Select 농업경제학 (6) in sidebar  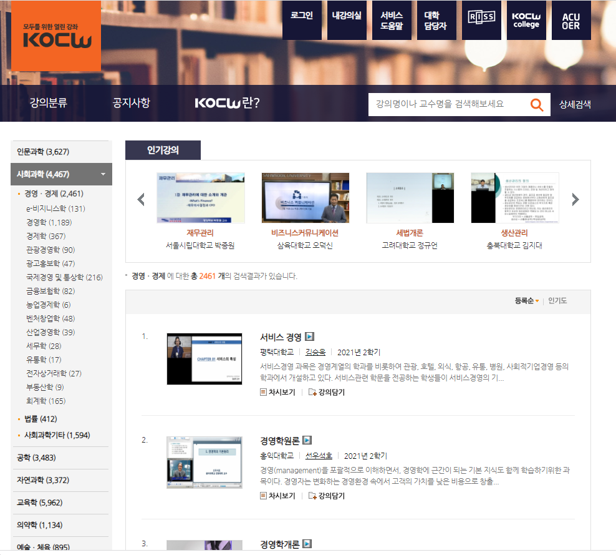(49, 305)
